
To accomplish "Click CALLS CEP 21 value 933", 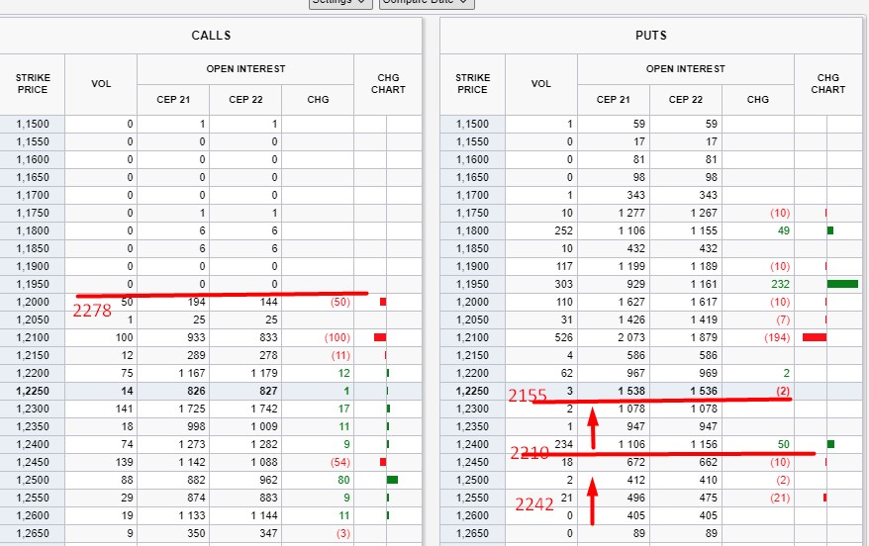I will (x=196, y=337).
